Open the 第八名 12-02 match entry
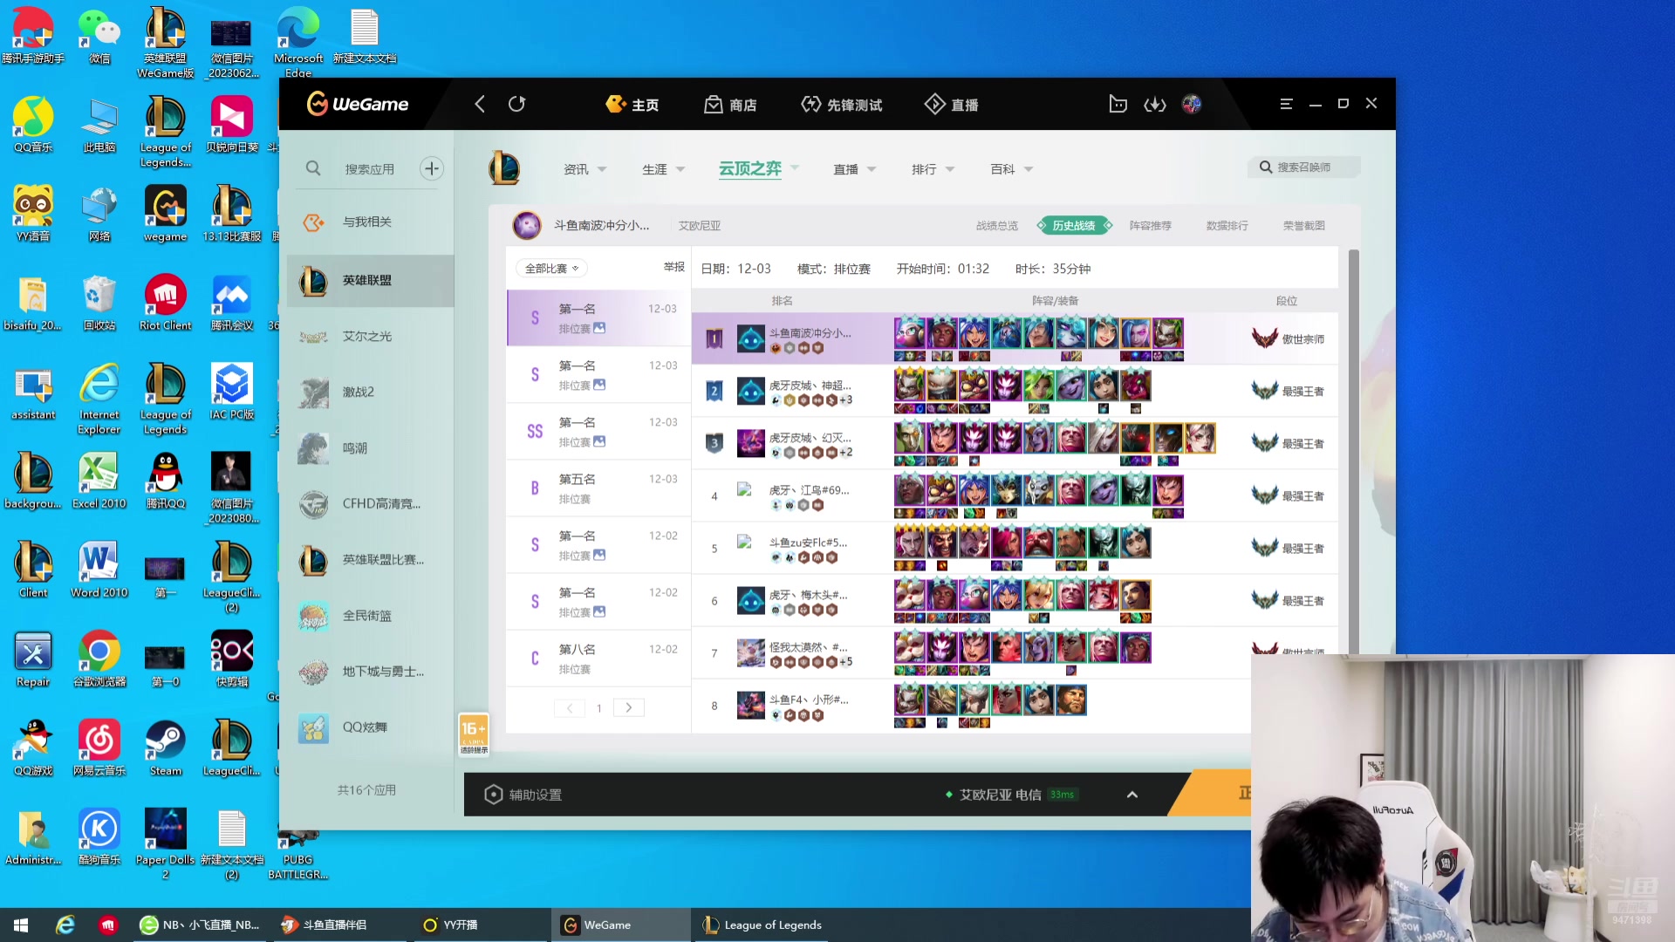 click(598, 659)
